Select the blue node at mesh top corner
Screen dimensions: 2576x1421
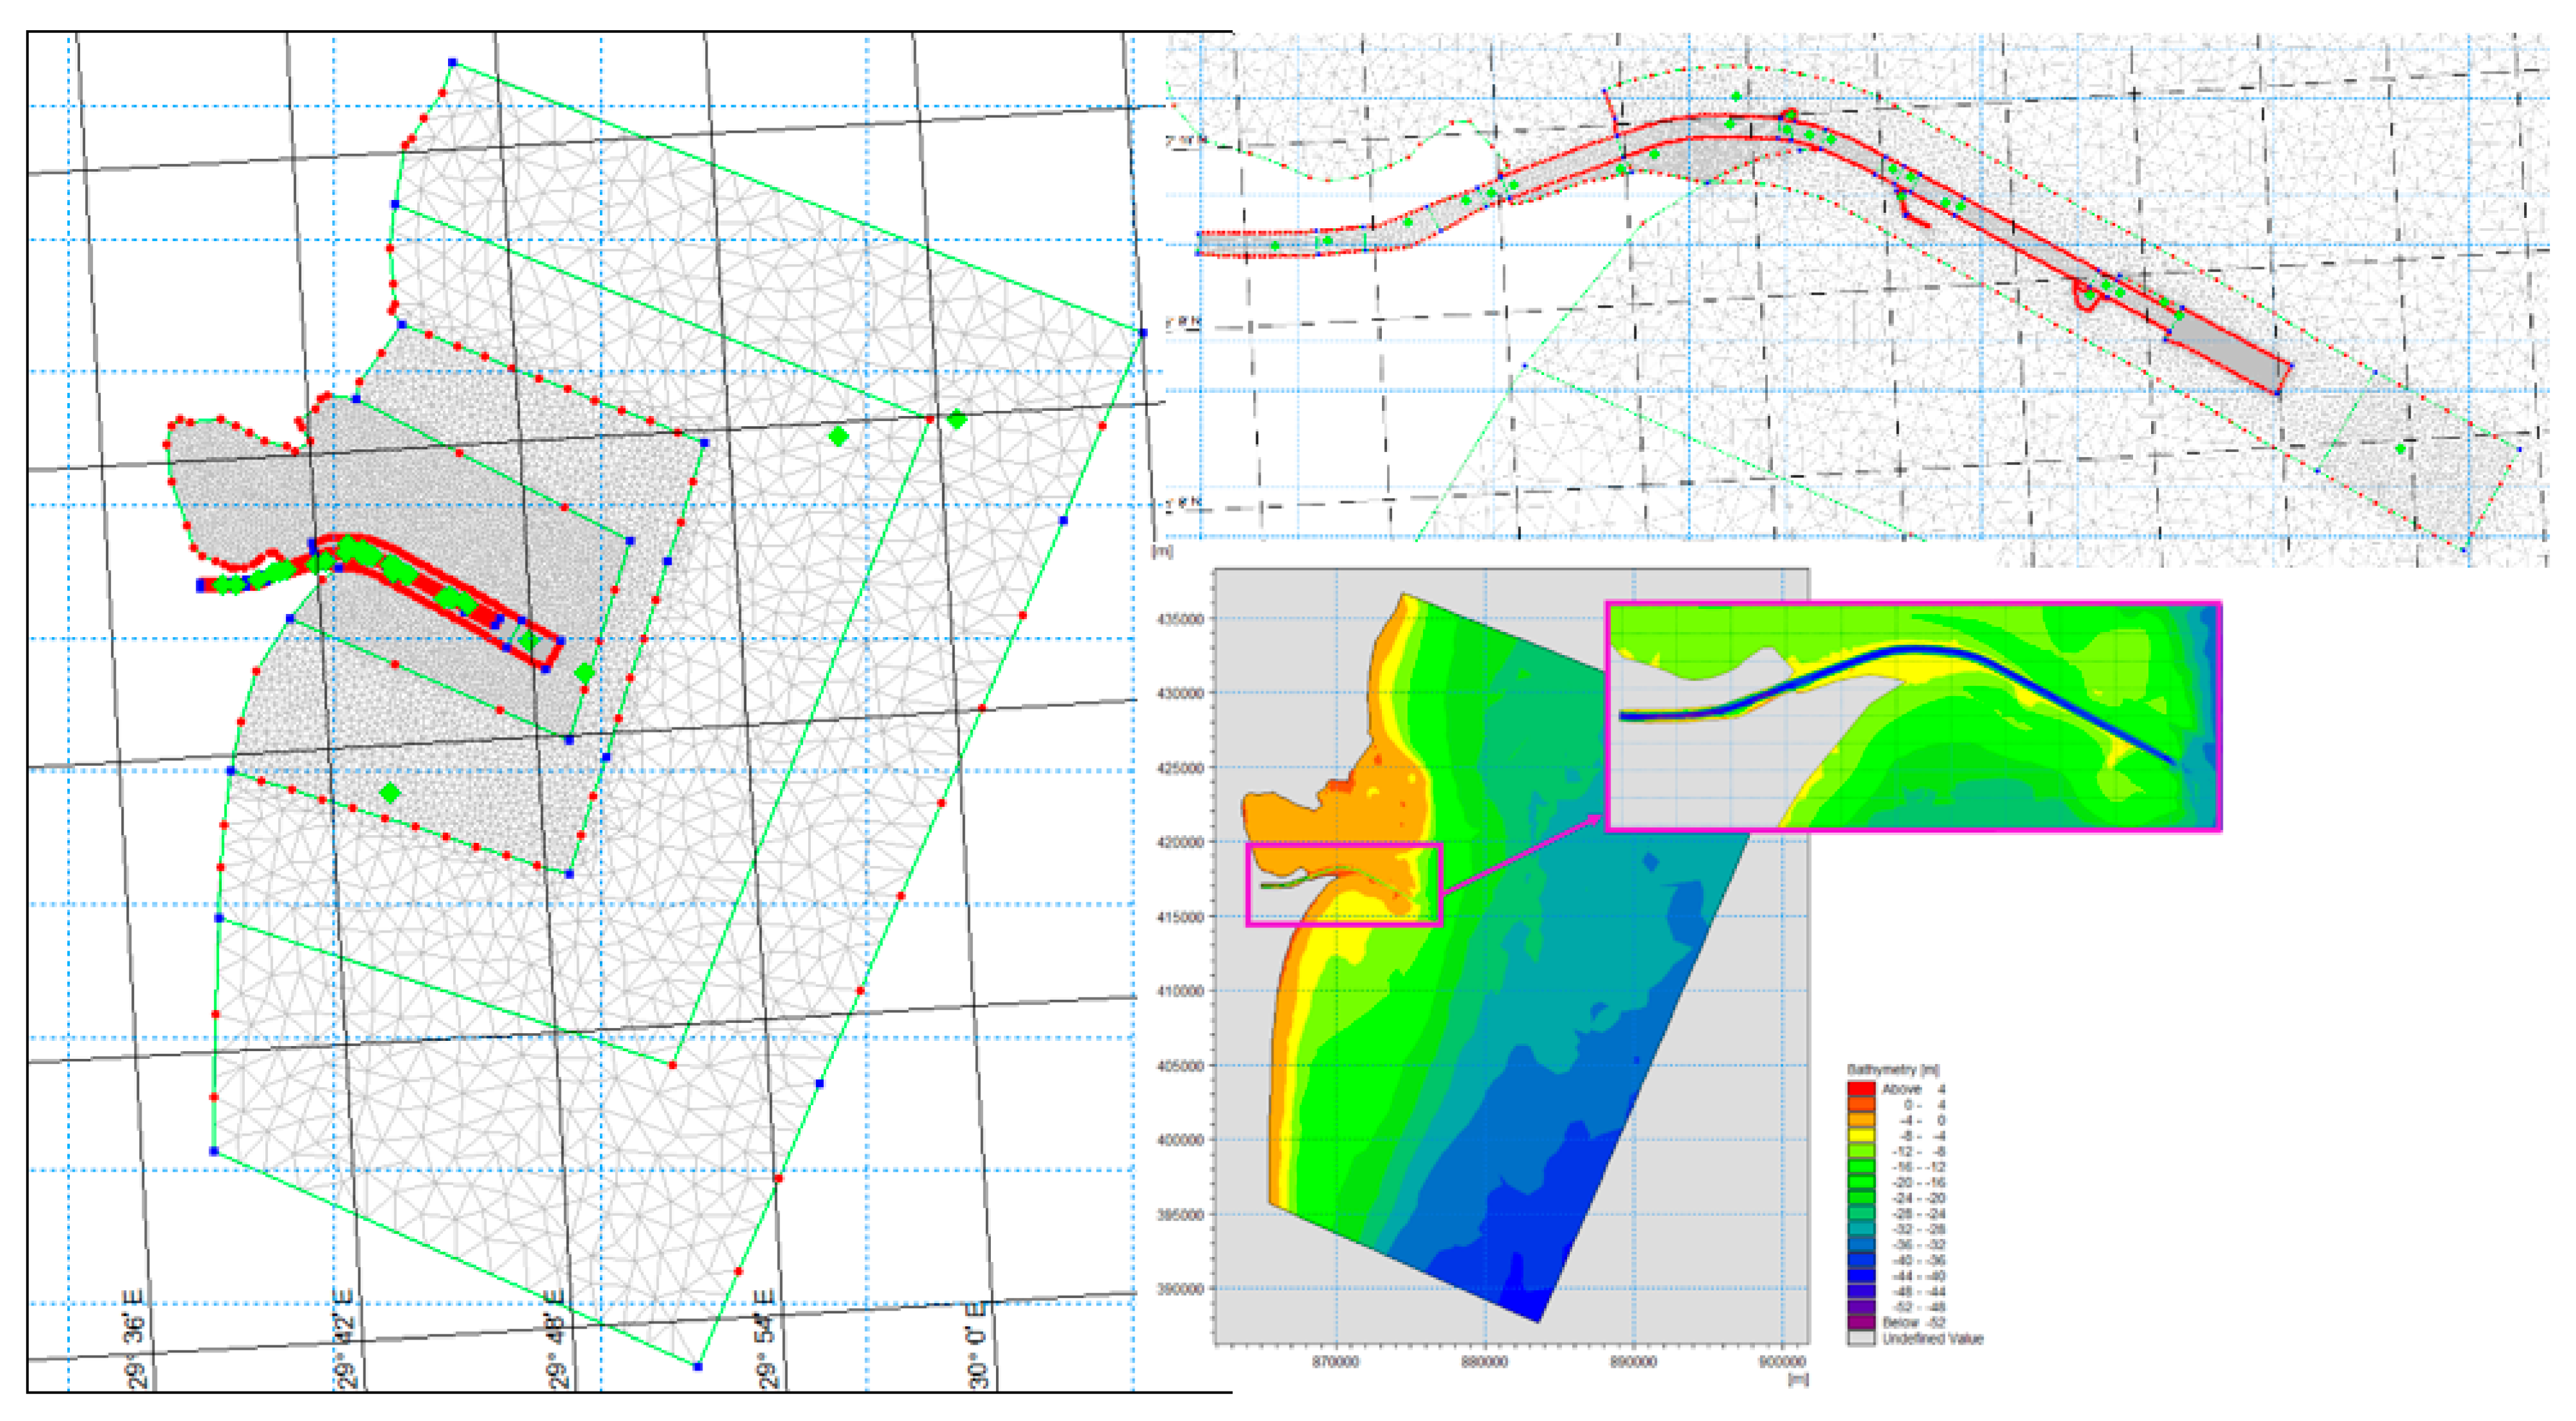click(452, 63)
